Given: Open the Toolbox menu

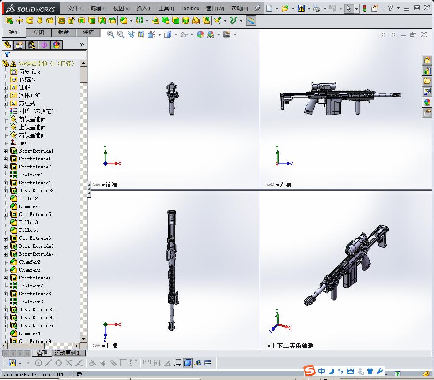Looking at the screenshot, I should click(190, 8).
